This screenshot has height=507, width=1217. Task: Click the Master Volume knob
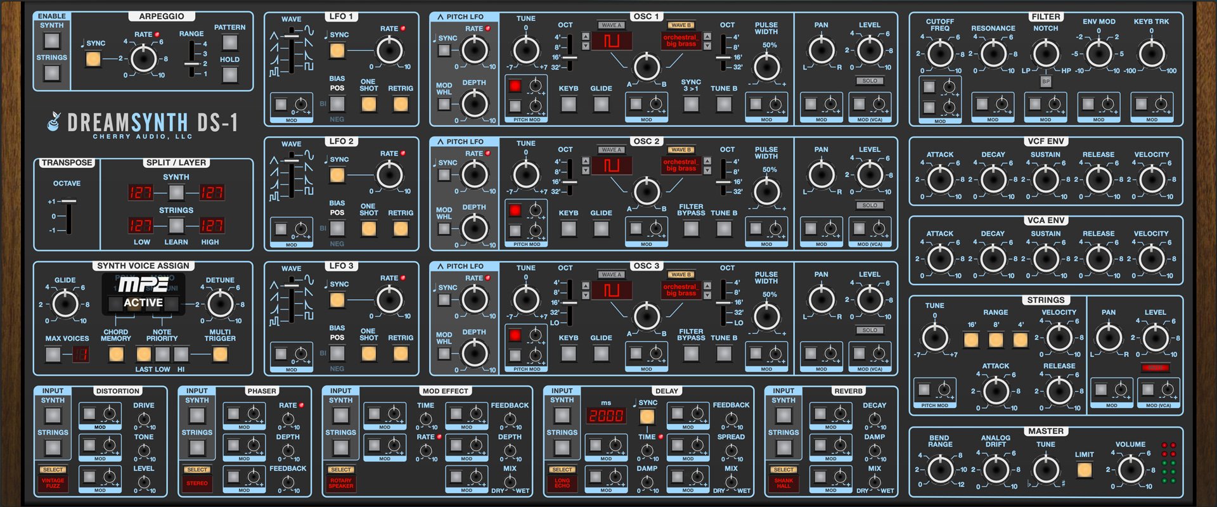coord(1130,470)
